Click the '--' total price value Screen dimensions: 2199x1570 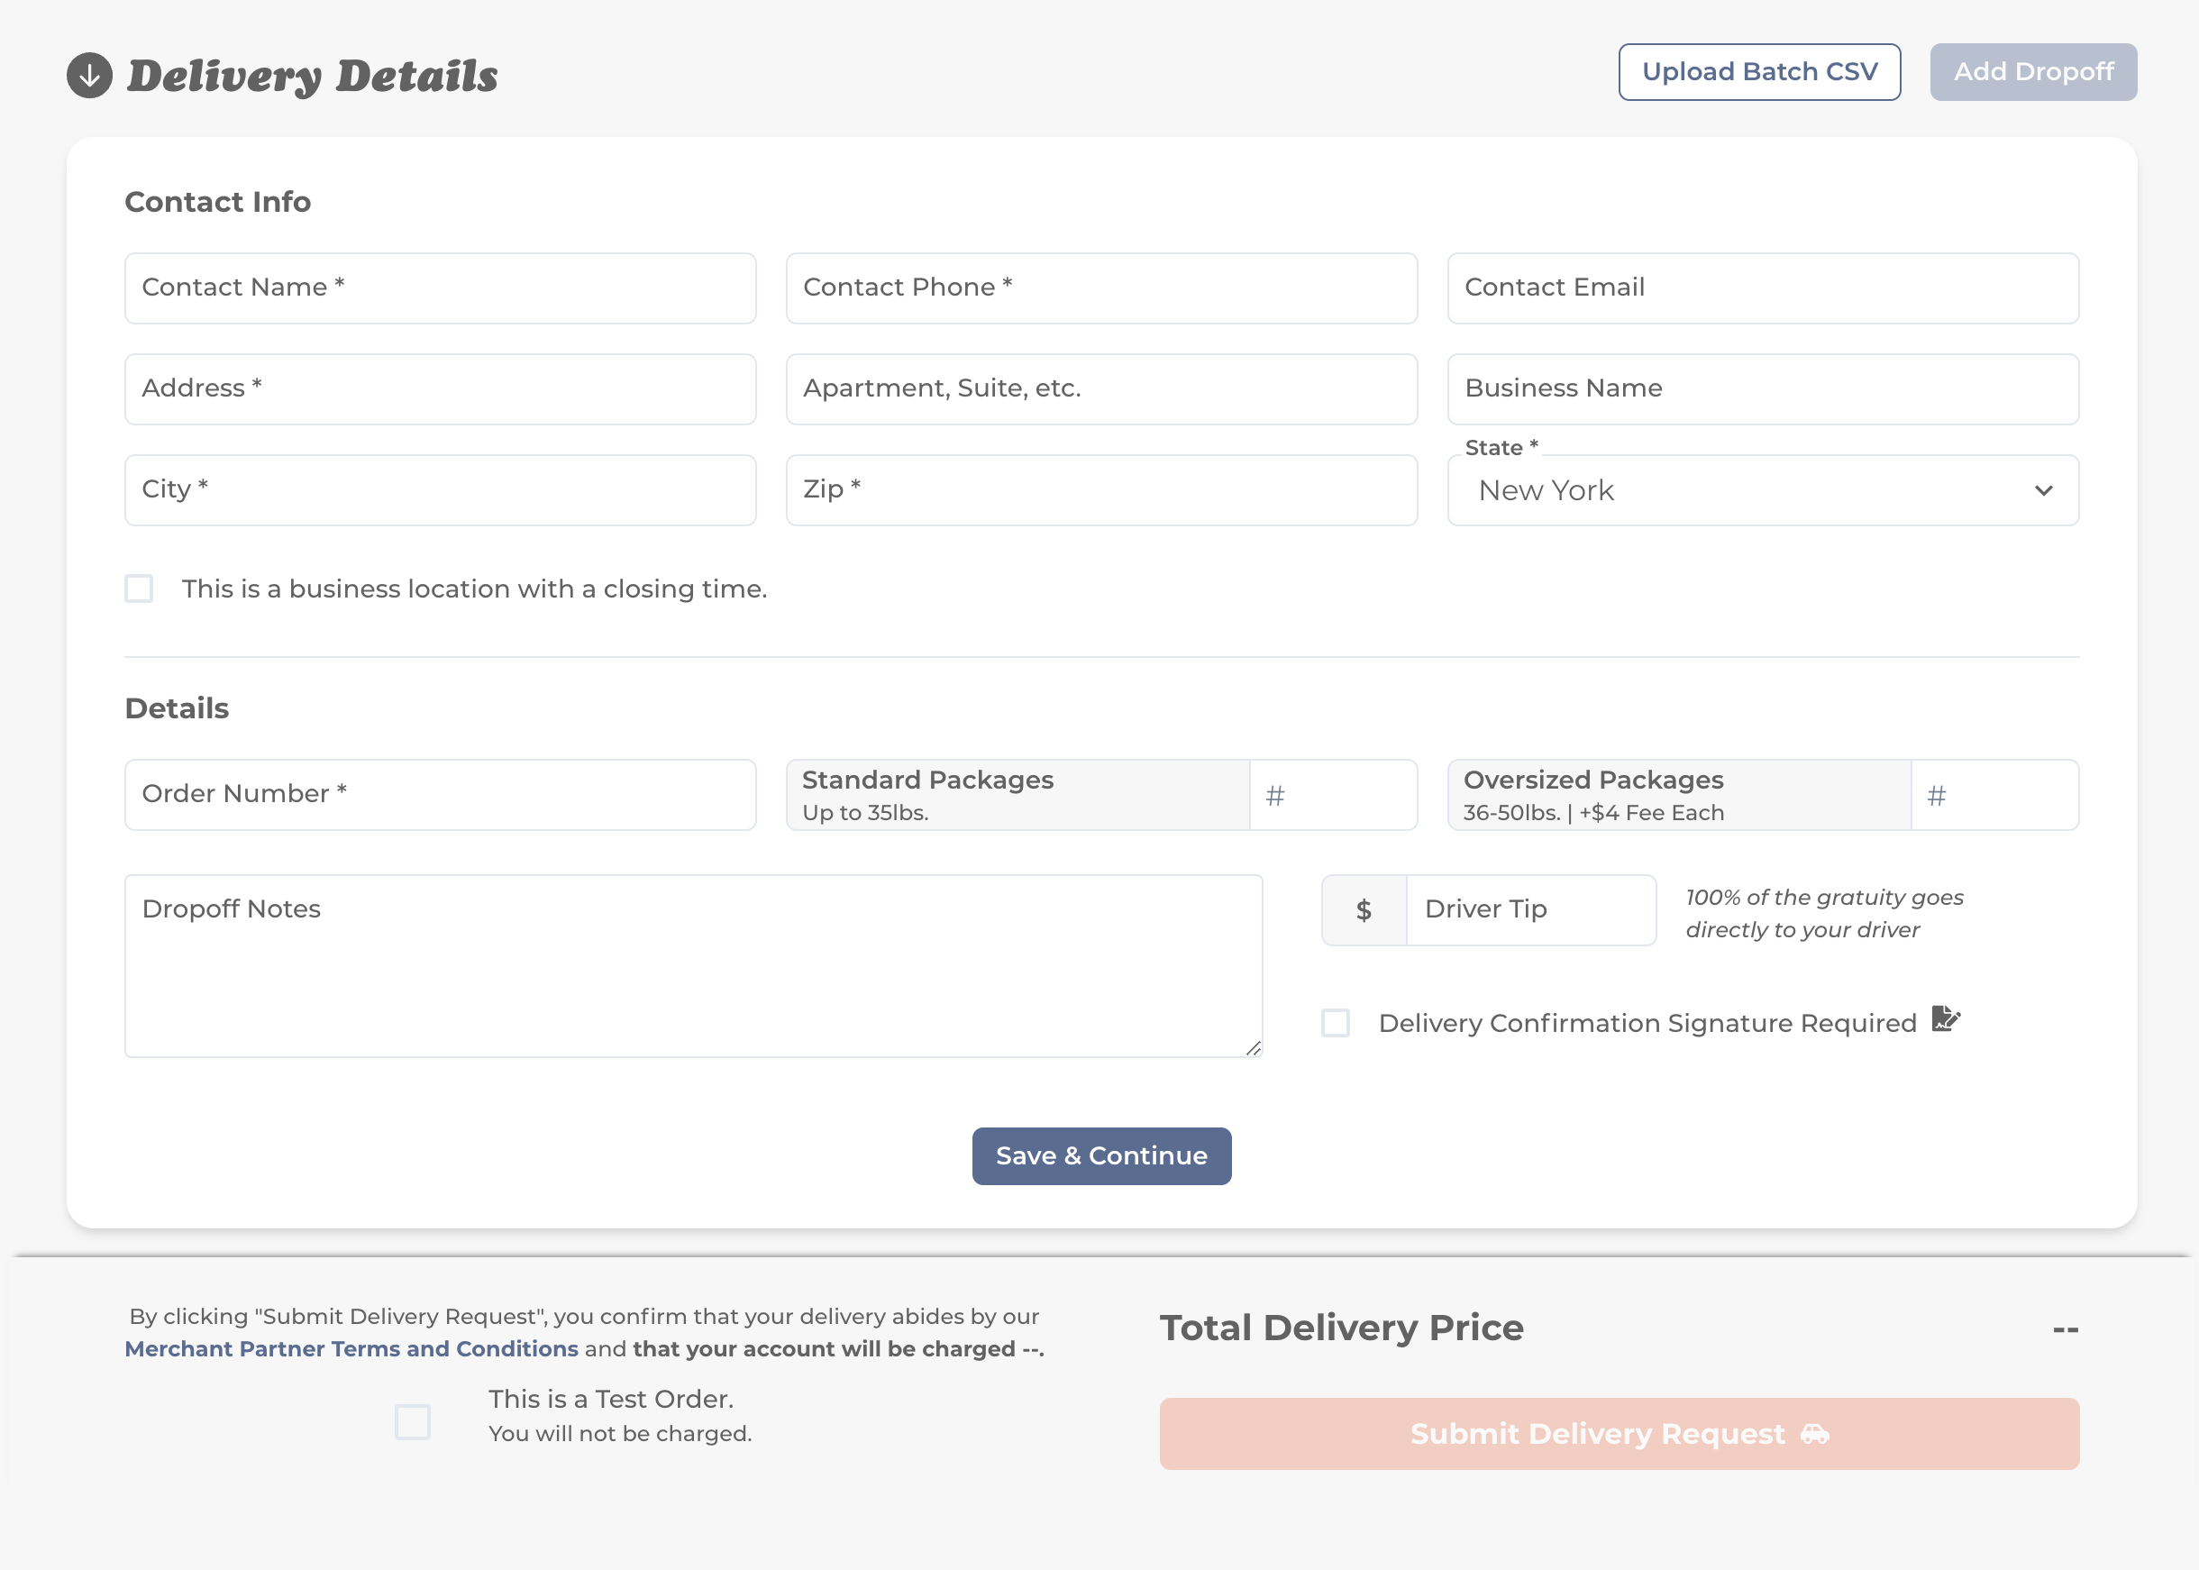2065,1329
